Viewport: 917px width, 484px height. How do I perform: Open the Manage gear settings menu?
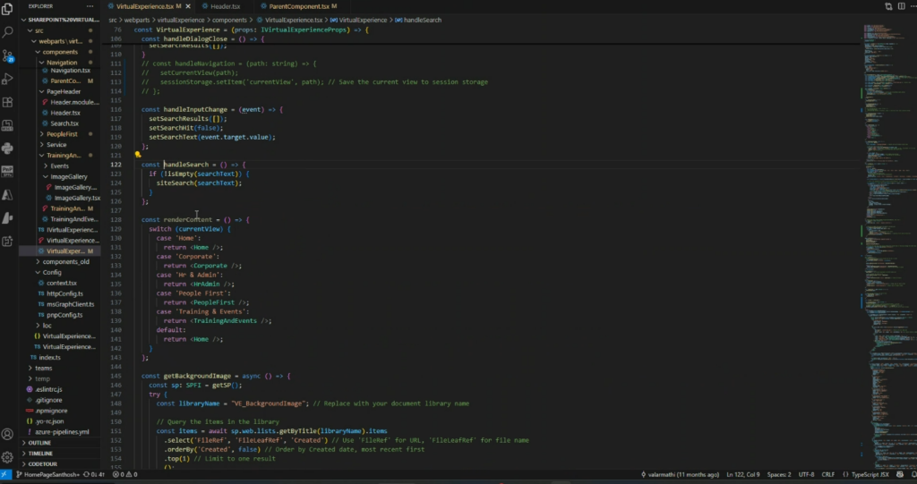(7, 457)
